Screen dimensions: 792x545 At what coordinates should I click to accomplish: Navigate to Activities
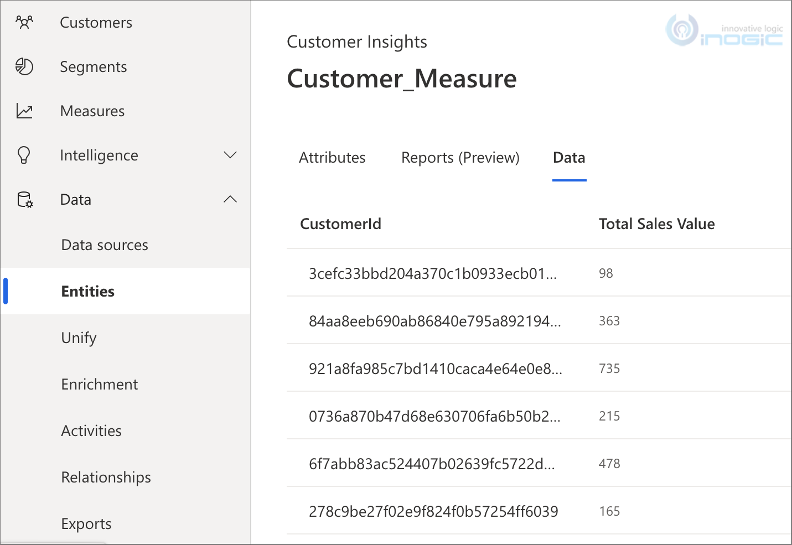(91, 430)
